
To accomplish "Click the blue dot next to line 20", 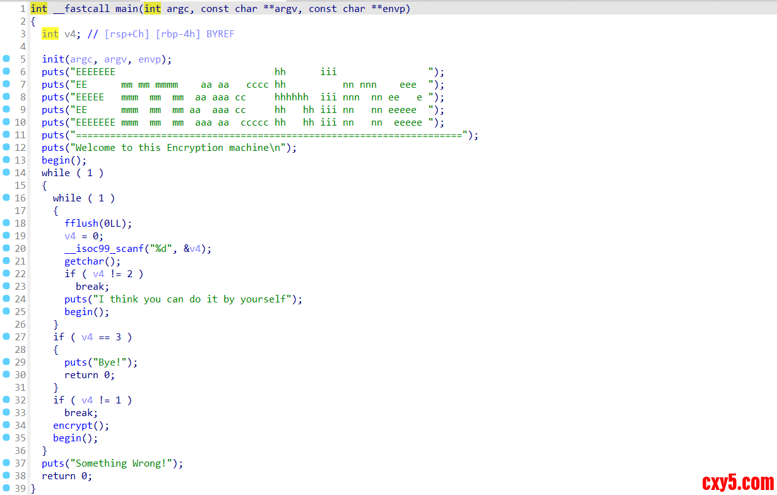I will [6, 248].
